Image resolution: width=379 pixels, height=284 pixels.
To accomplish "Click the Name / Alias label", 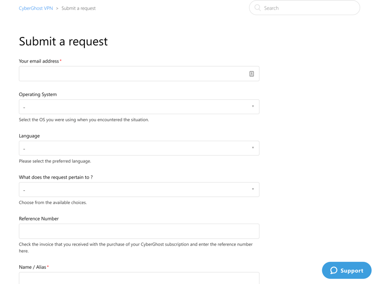I will [x=32, y=267].
